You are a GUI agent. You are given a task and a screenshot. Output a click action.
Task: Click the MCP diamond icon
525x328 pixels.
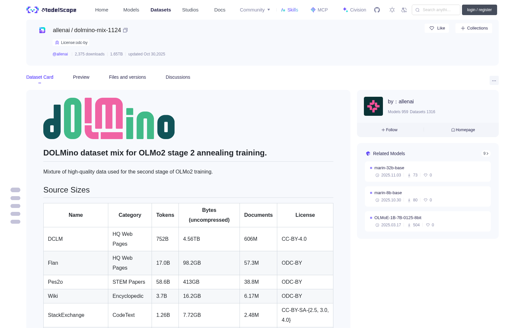[313, 10]
